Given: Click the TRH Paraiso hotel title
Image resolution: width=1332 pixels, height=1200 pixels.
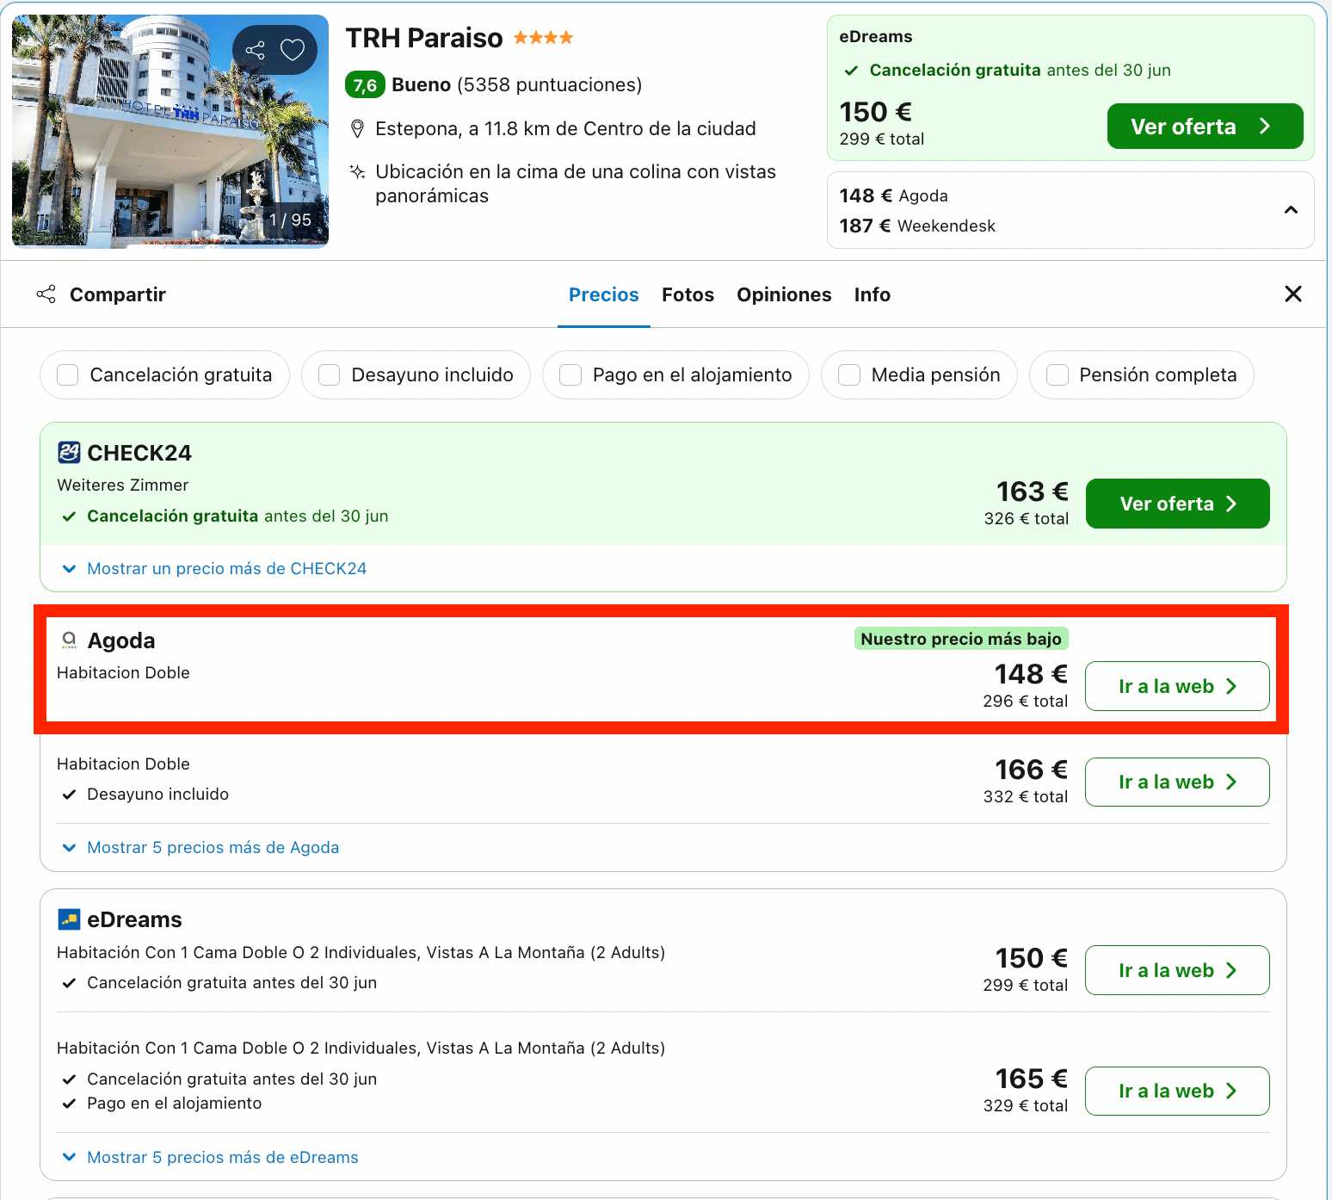Looking at the screenshot, I should 424,38.
